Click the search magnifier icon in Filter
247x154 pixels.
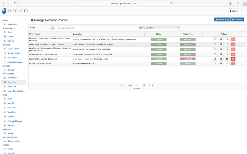click(52, 28)
